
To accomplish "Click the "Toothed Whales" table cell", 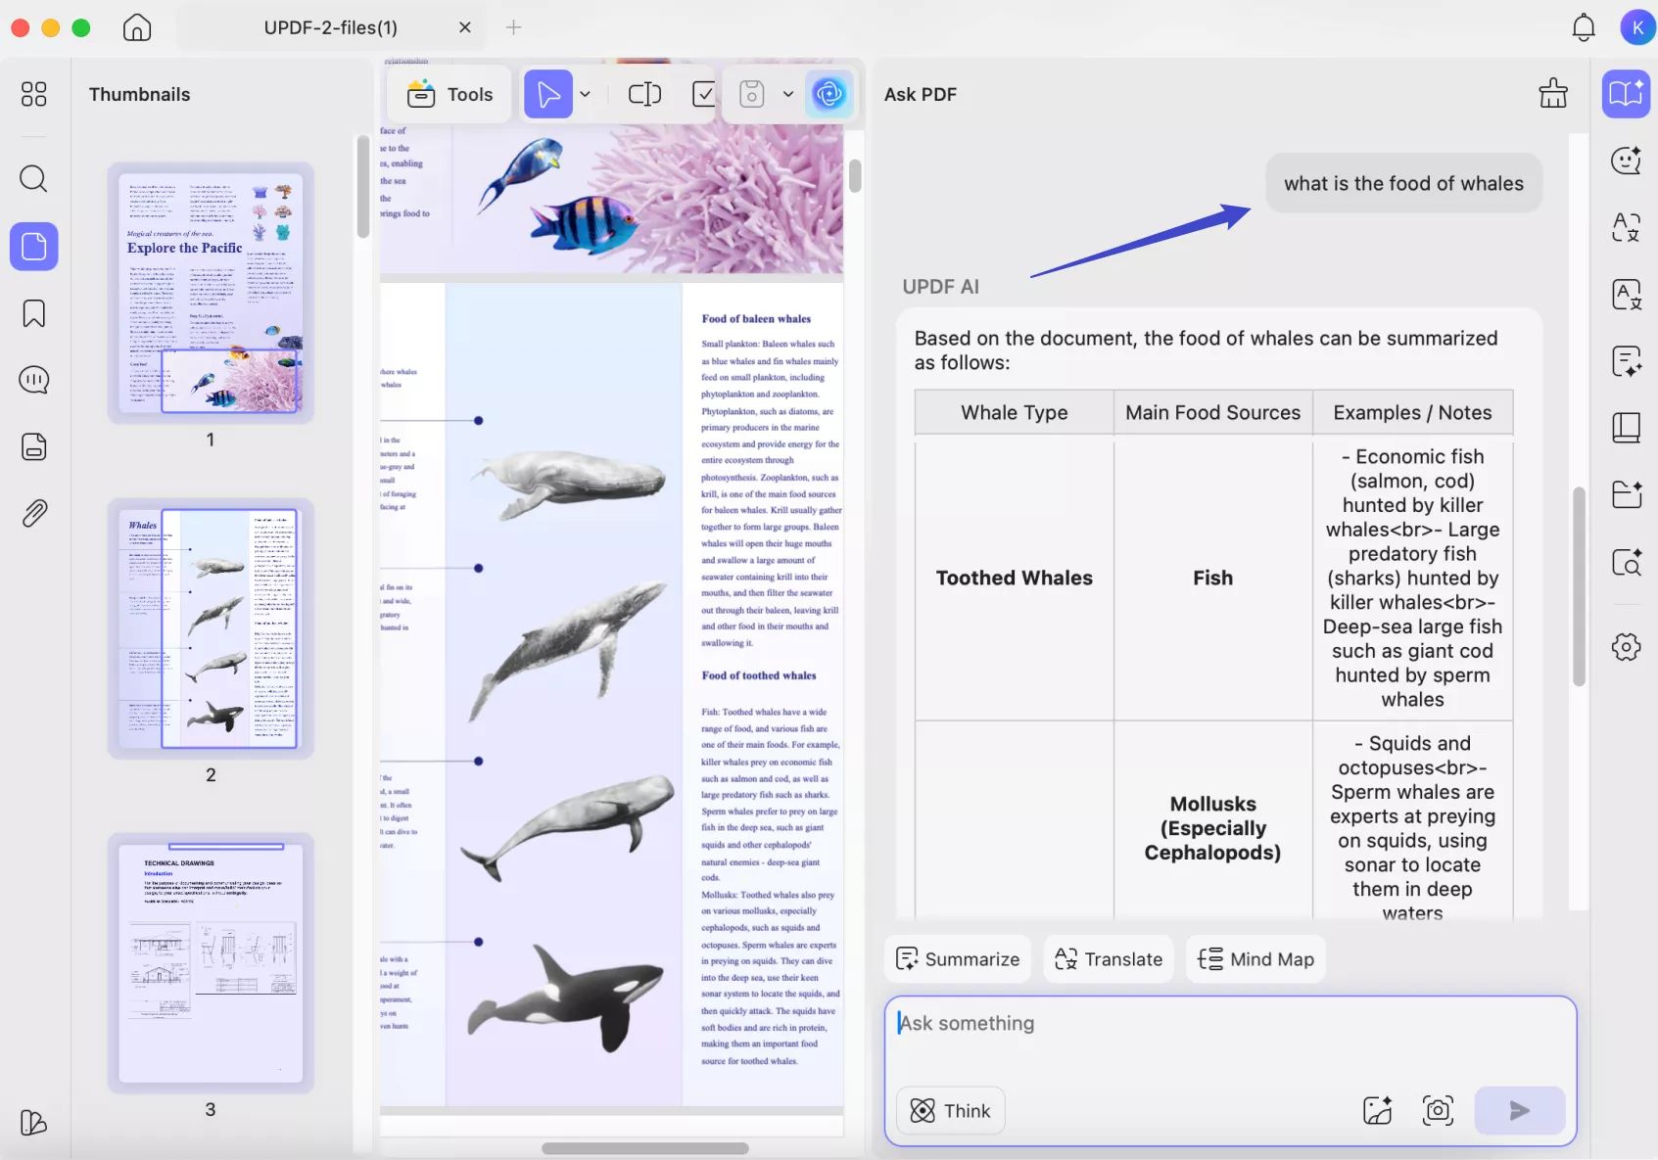I will (1015, 578).
